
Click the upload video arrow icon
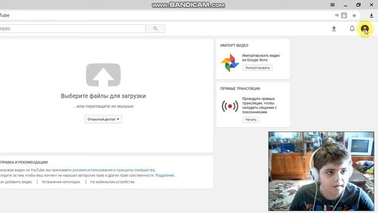334,29
